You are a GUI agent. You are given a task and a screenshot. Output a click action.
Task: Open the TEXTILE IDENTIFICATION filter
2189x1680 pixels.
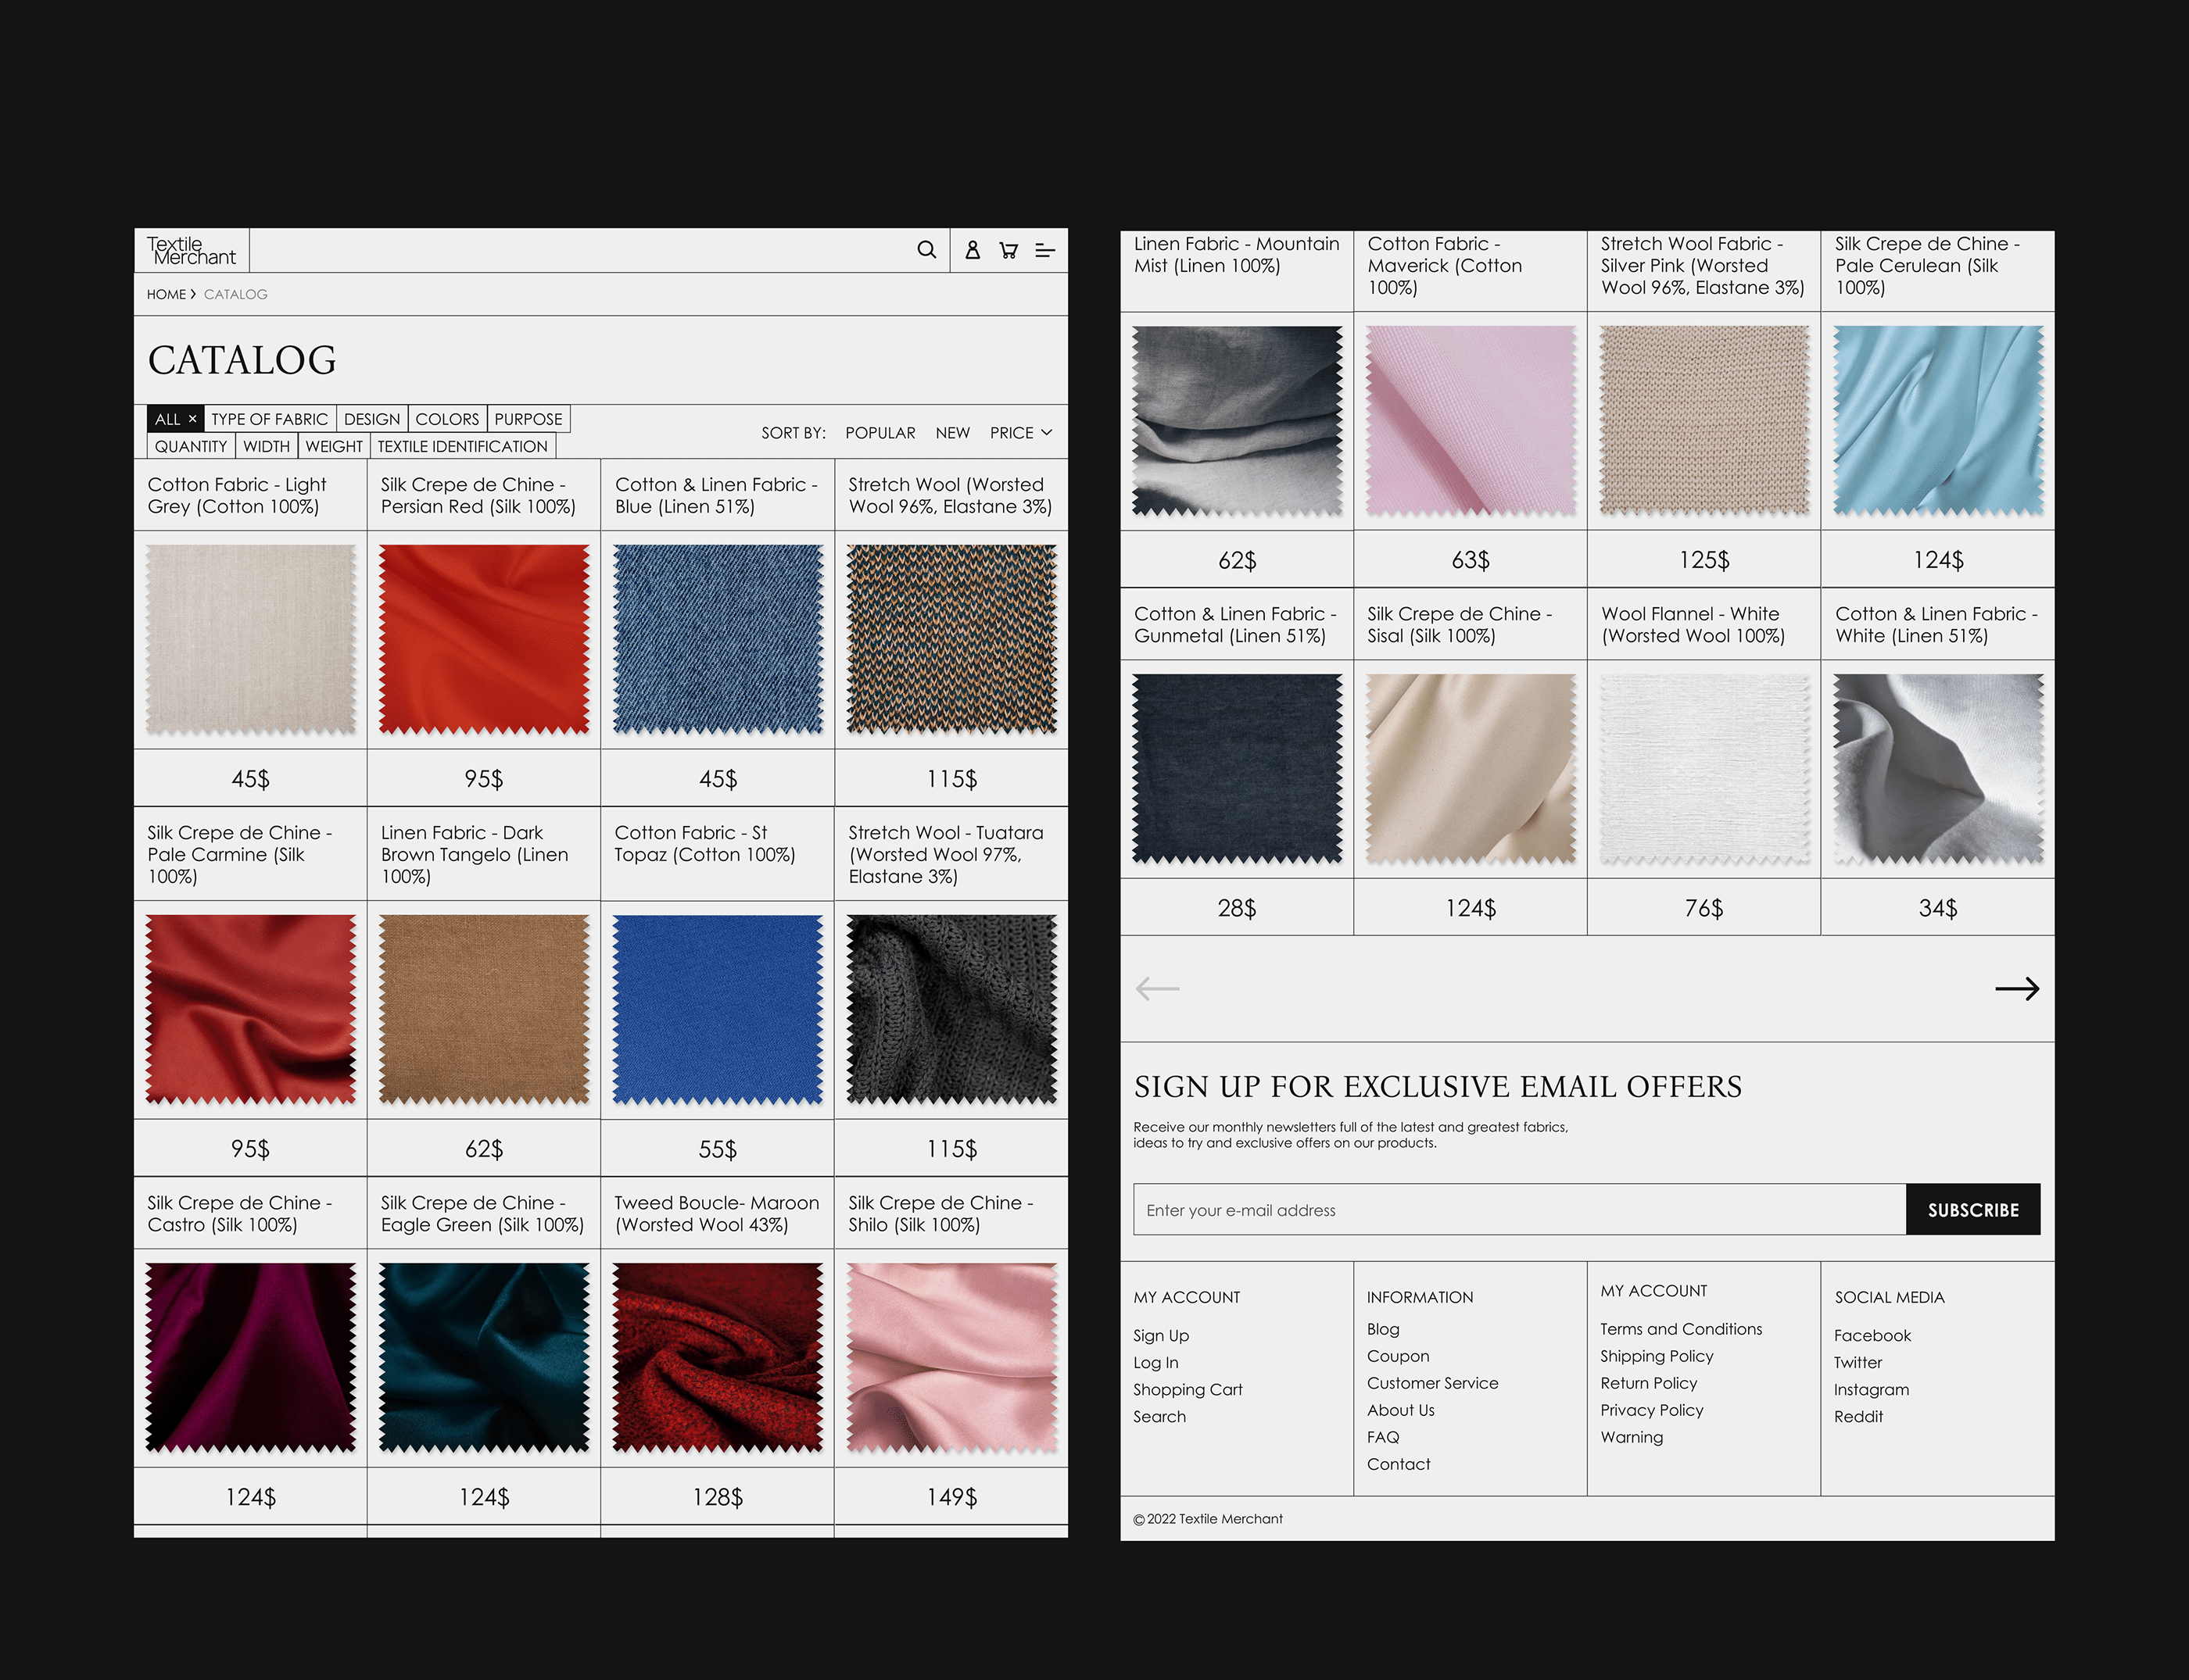(462, 446)
